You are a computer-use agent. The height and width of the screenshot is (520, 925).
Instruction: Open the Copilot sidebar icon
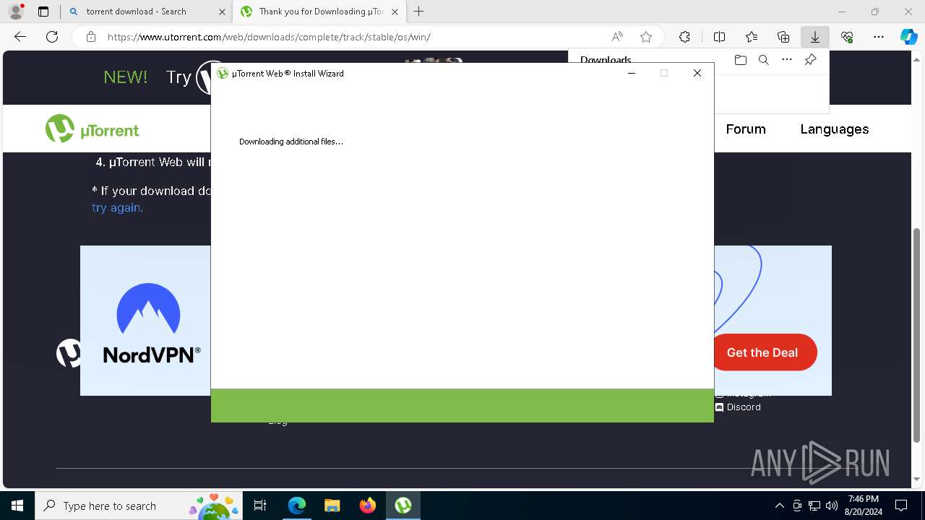coord(909,37)
